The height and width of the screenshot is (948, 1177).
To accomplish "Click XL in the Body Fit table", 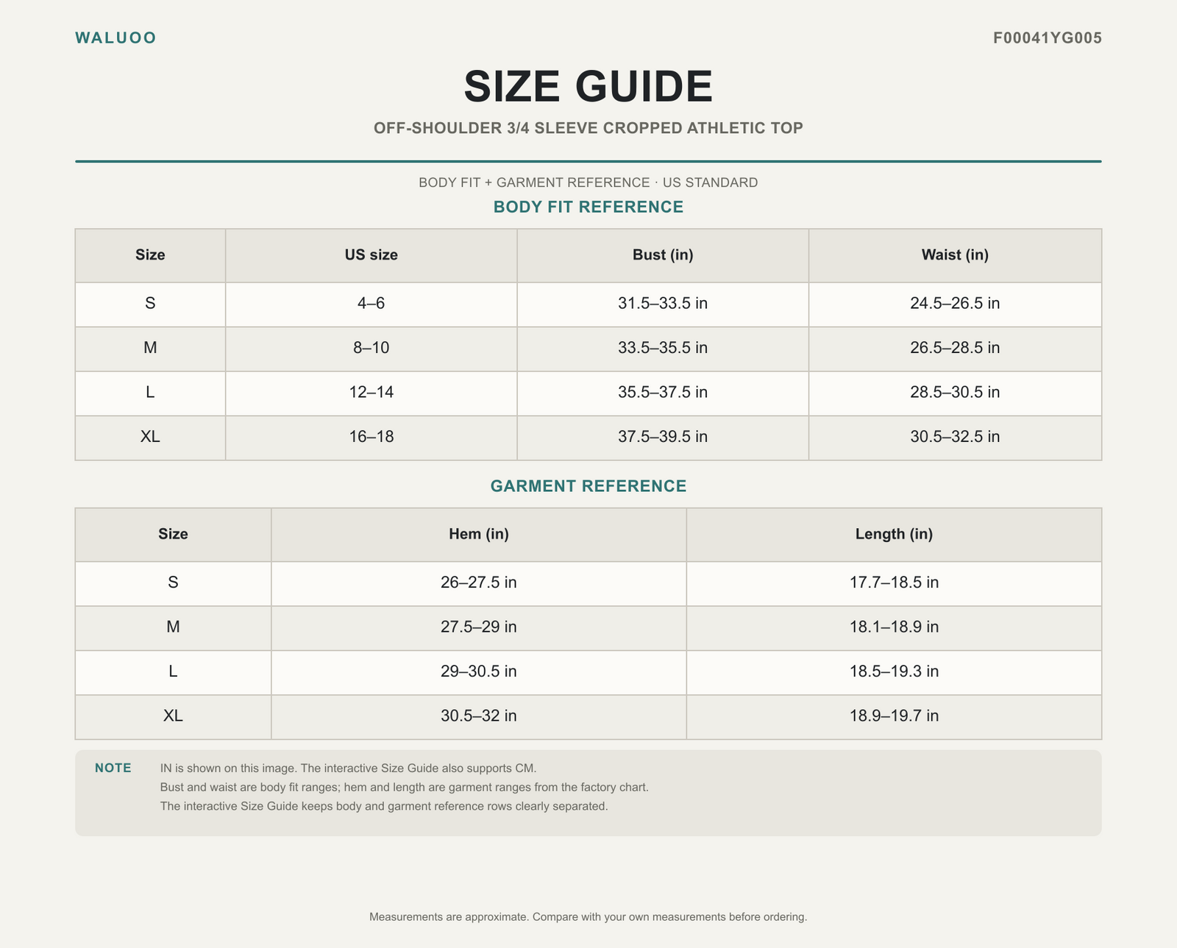I will 150,437.
